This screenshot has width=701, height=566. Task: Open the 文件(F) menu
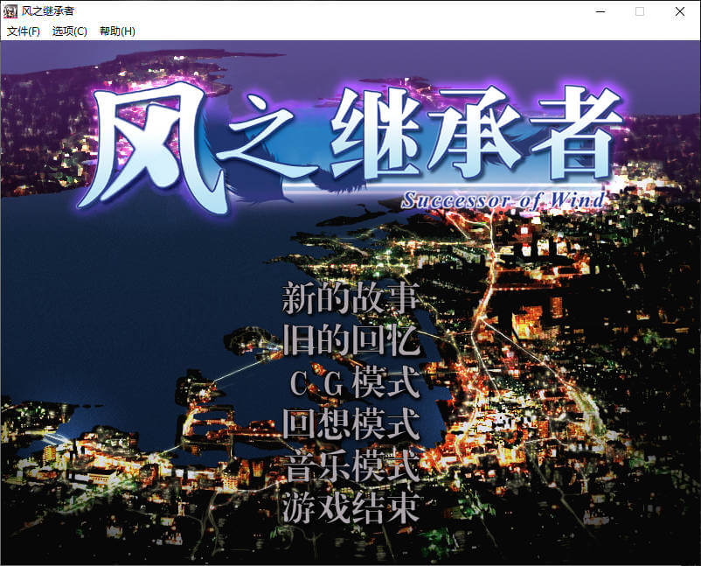[24, 31]
